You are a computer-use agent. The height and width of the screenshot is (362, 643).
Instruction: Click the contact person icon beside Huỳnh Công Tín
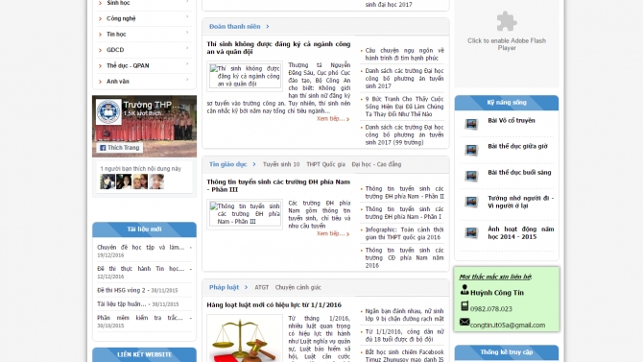coord(464,290)
